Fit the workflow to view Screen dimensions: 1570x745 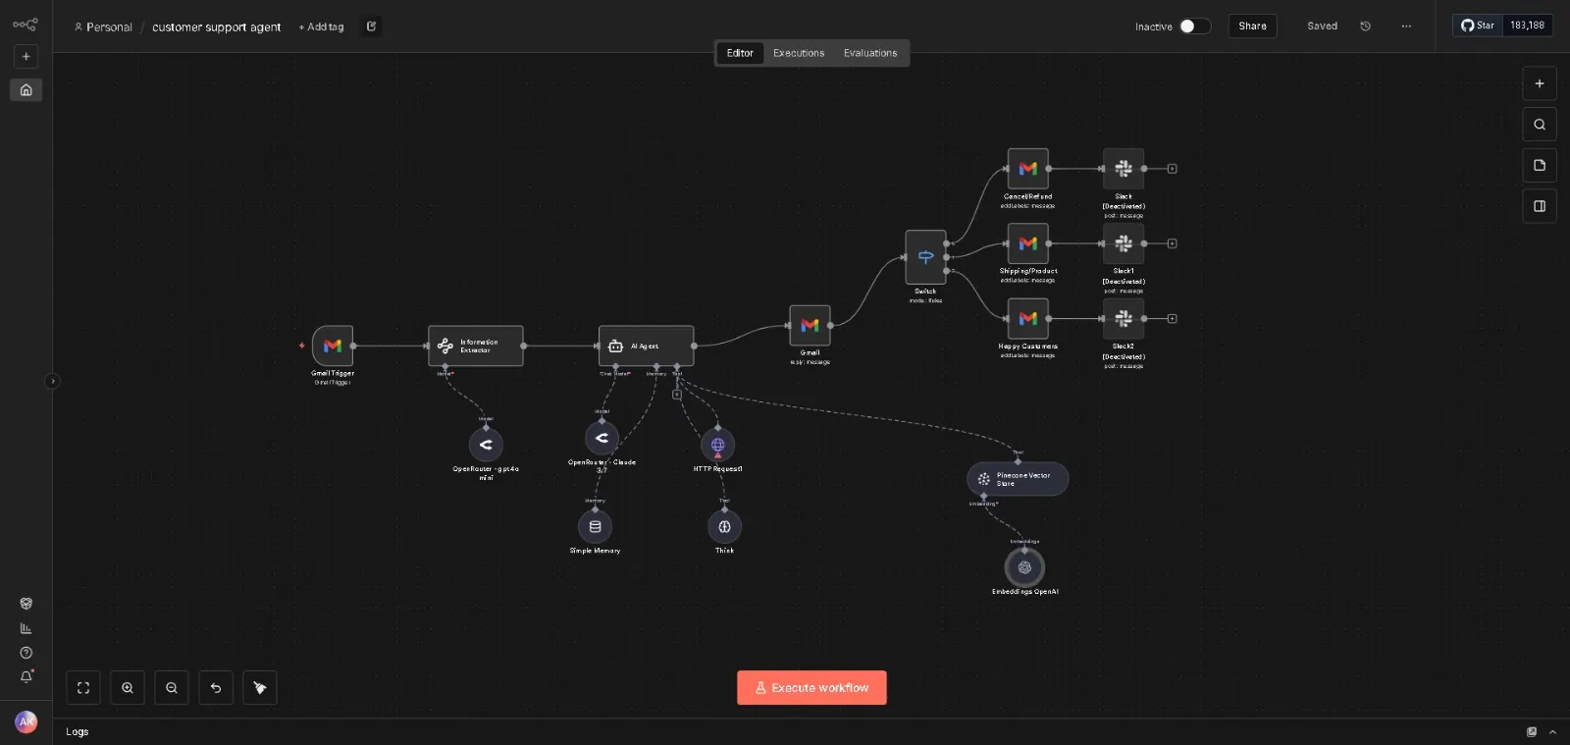(x=83, y=688)
